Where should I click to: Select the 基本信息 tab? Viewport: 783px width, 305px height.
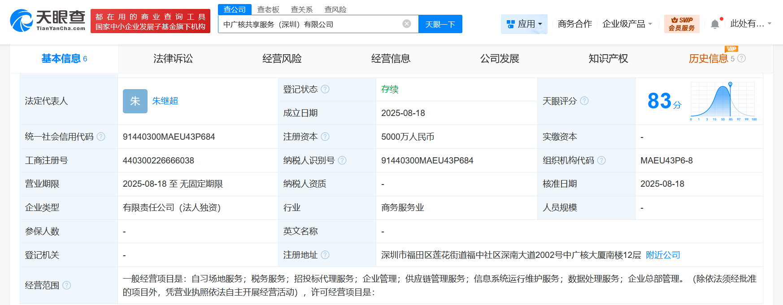64,59
